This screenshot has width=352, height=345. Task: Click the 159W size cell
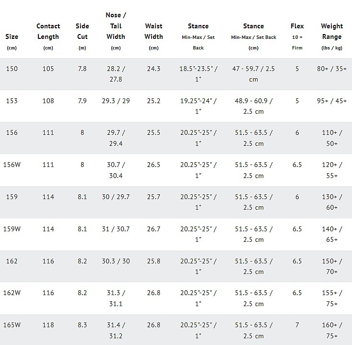click(x=13, y=229)
